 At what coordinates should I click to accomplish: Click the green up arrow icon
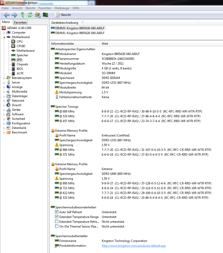[x=22, y=15]
